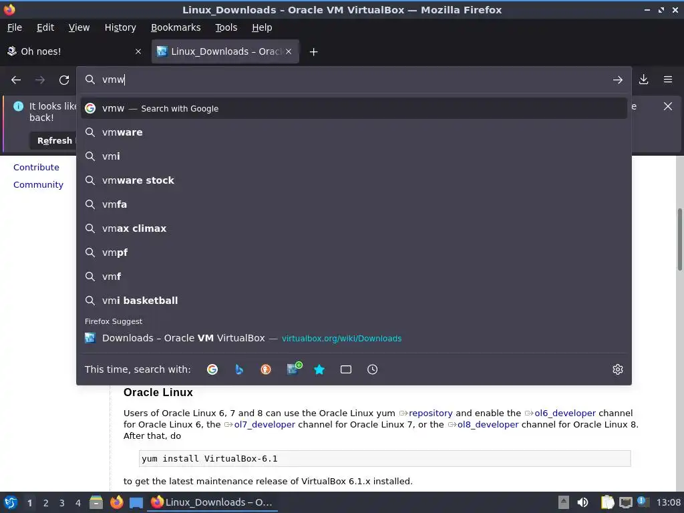The width and height of the screenshot is (684, 513).
Task: Reload the current page
Action: [x=64, y=80]
